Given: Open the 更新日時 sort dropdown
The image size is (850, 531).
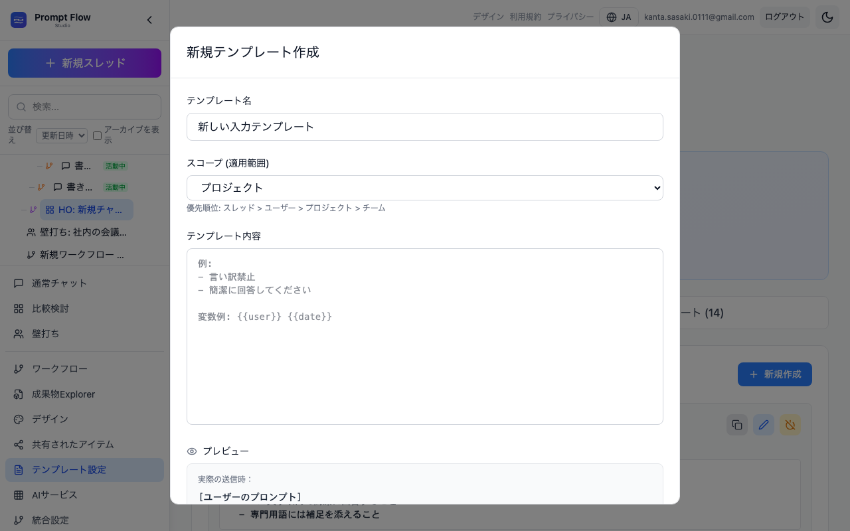Looking at the screenshot, I should point(62,135).
